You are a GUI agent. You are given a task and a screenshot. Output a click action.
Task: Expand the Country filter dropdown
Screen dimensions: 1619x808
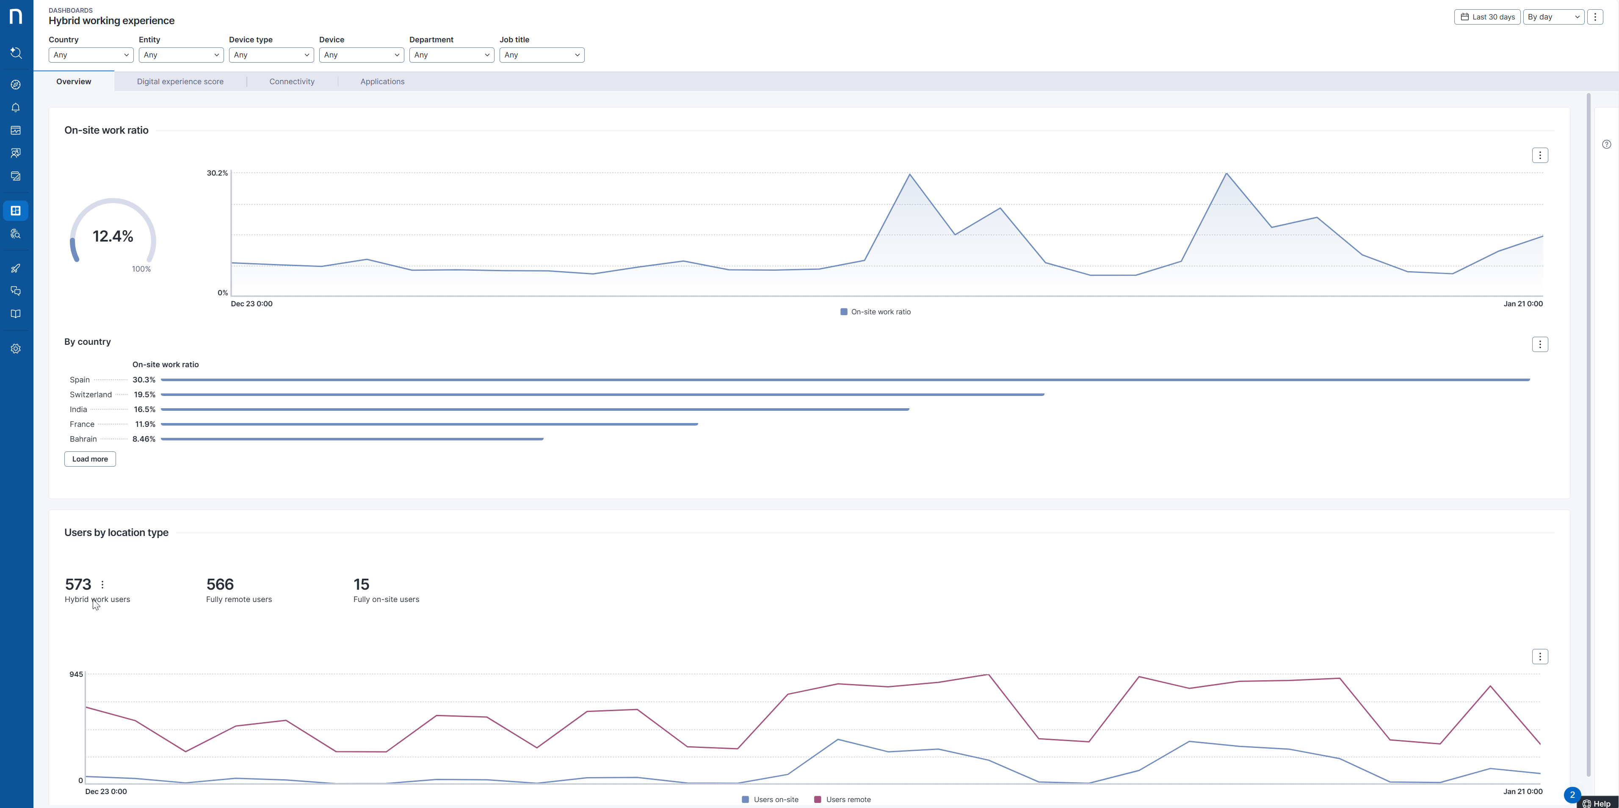coord(91,55)
